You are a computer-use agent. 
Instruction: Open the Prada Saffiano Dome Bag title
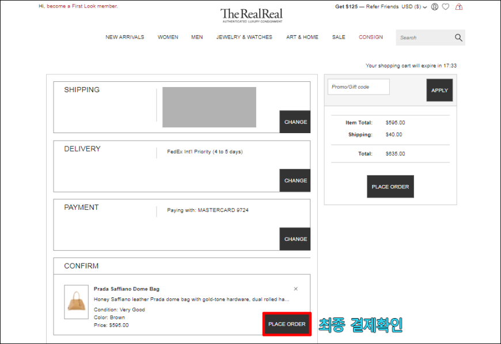(x=127, y=289)
